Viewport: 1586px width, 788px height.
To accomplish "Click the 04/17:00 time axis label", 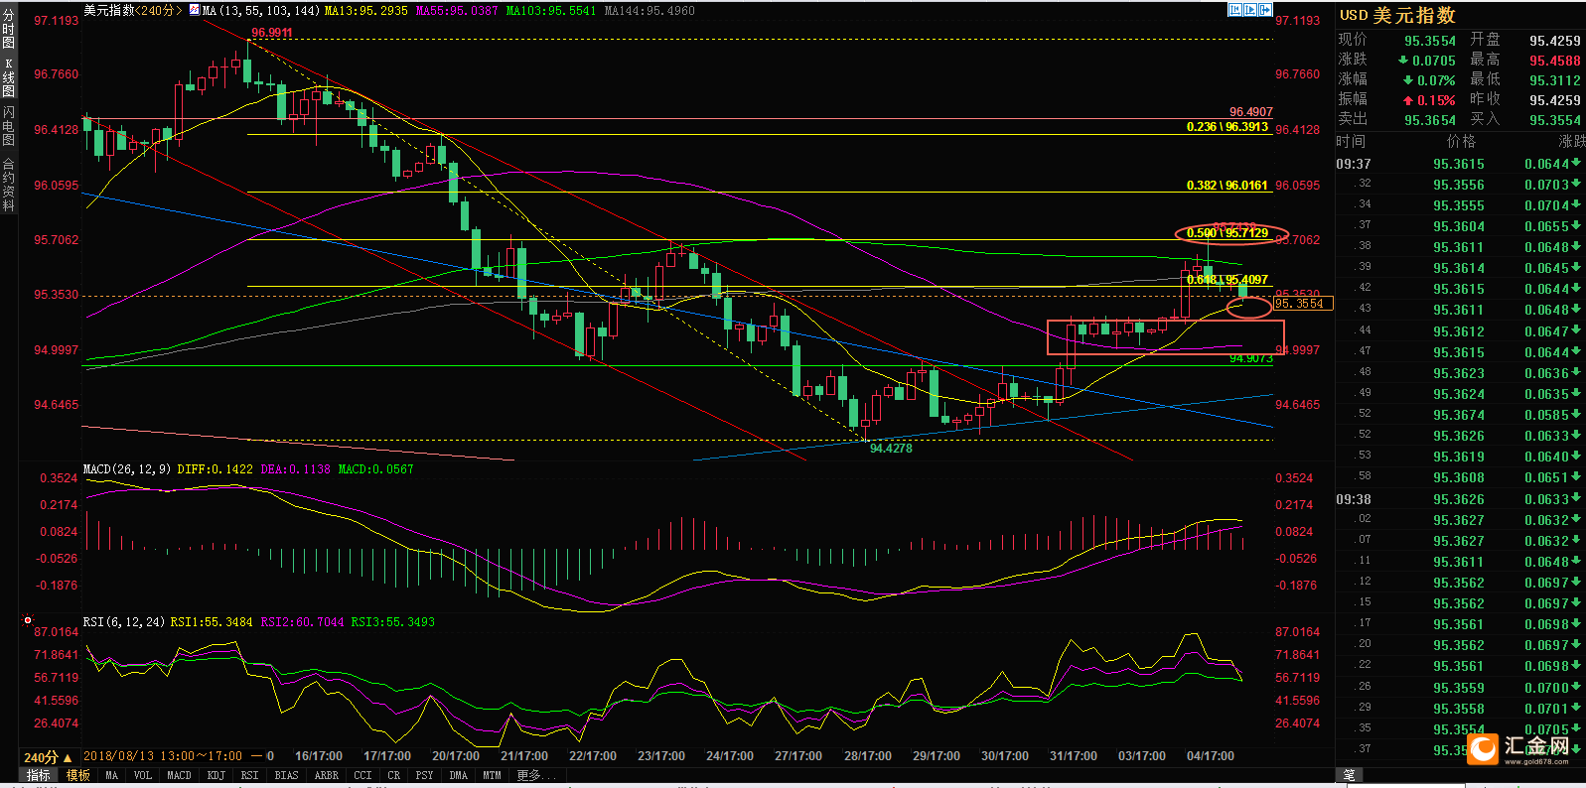I will [1211, 756].
